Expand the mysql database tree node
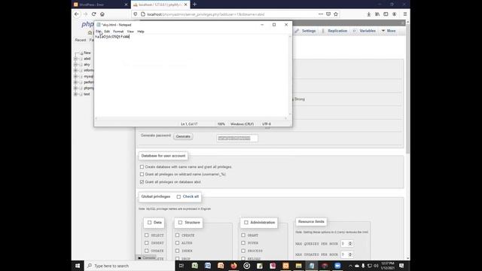The image size is (482, 271). (x=75, y=76)
